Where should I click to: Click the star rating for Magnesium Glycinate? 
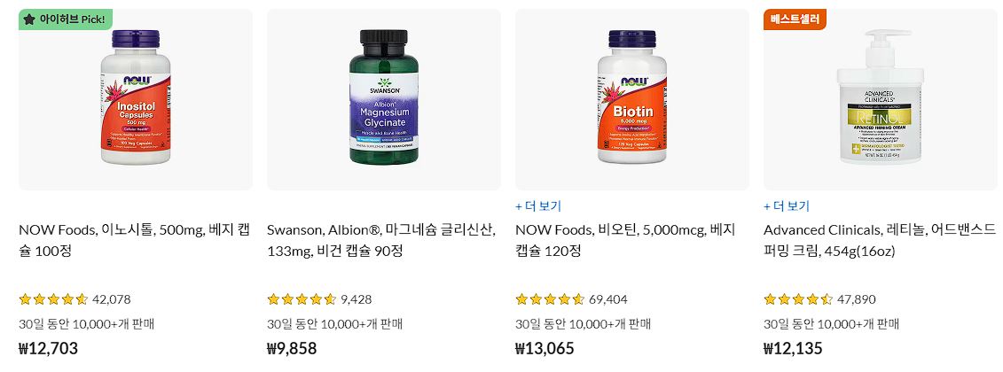(302, 299)
